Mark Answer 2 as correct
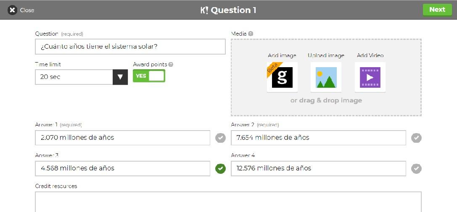The width and height of the screenshot is (457, 212). pyautogui.click(x=416, y=138)
